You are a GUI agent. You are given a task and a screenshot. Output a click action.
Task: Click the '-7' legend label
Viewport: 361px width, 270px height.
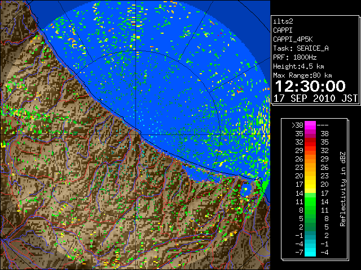pos(299,253)
